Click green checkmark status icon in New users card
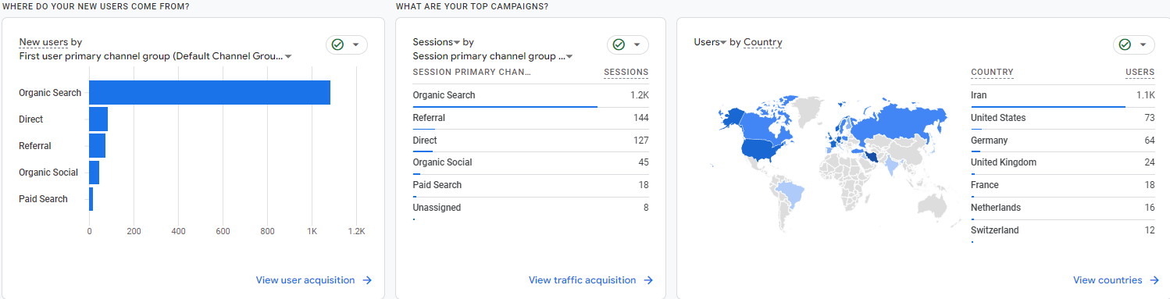The width and height of the screenshot is (1170, 299). [x=337, y=44]
